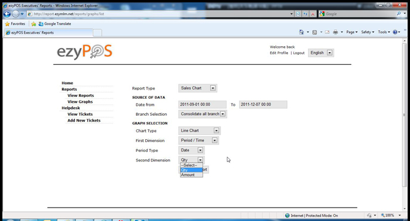
Task: Choose Amount in the open dropdown list
Action: 192,175
